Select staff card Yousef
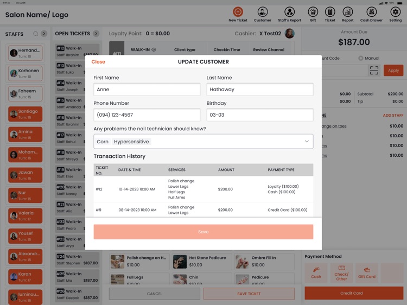The image size is (407, 305). click(x=25, y=236)
